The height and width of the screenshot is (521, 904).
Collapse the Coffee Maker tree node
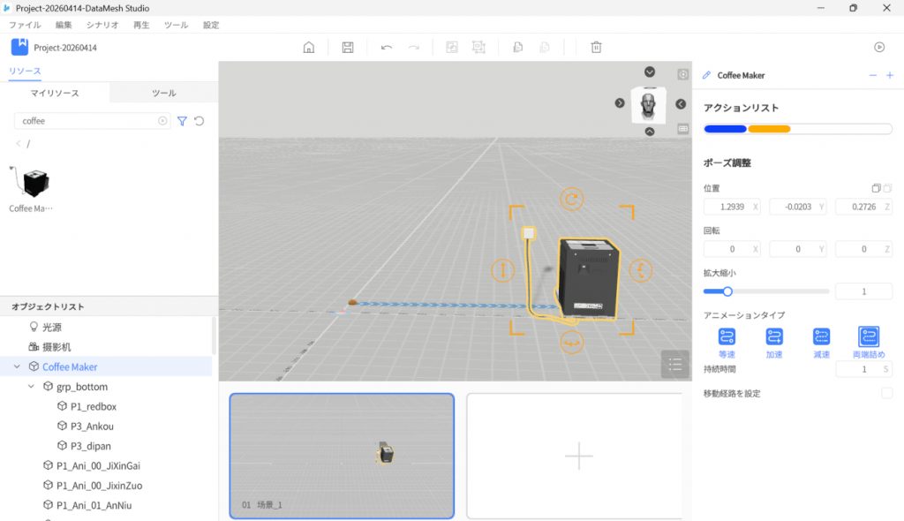click(18, 366)
